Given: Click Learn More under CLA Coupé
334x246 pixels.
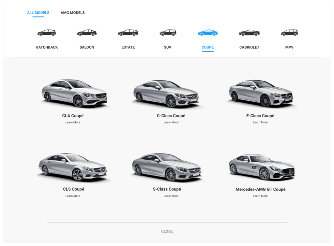Looking at the screenshot, I should [73, 123].
